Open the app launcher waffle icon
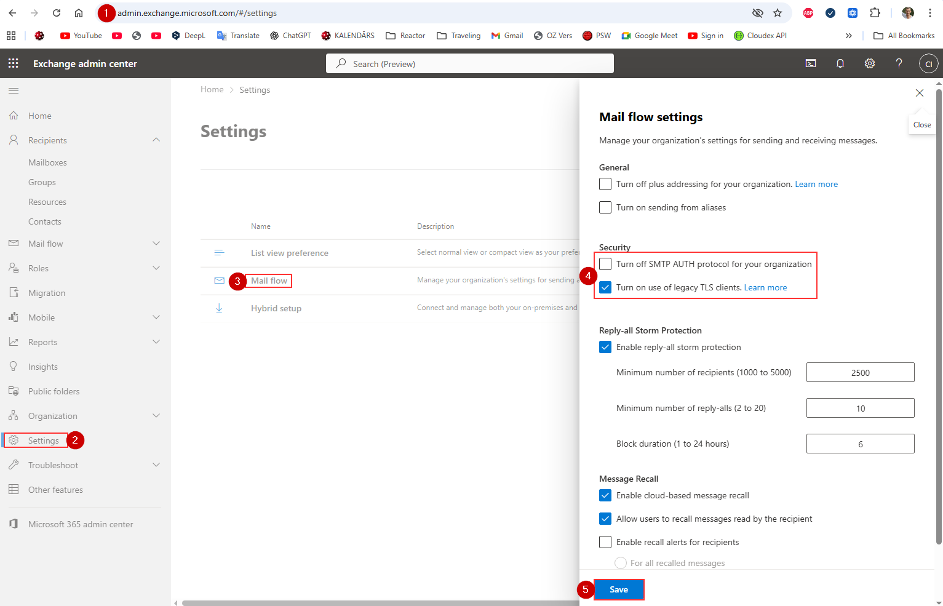Viewport: 943px width, 606px height. (x=14, y=63)
